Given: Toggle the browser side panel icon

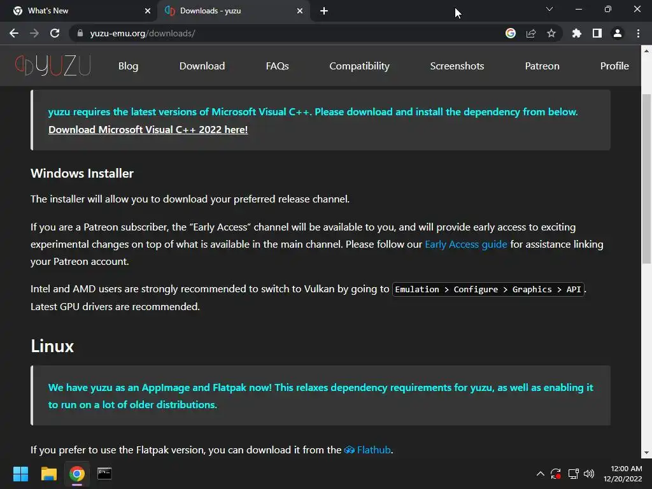Looking at the screenshot, I should [x=597, y=33].
